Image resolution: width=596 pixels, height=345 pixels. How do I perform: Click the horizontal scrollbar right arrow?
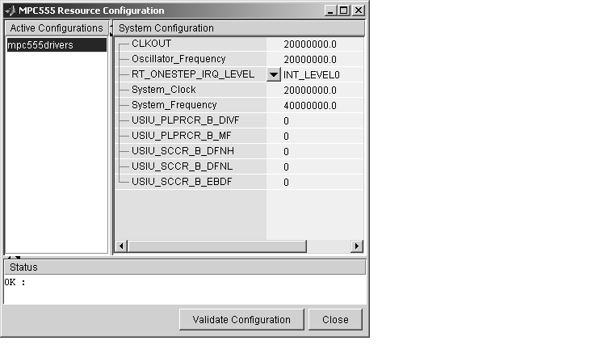tap(356, 246)
